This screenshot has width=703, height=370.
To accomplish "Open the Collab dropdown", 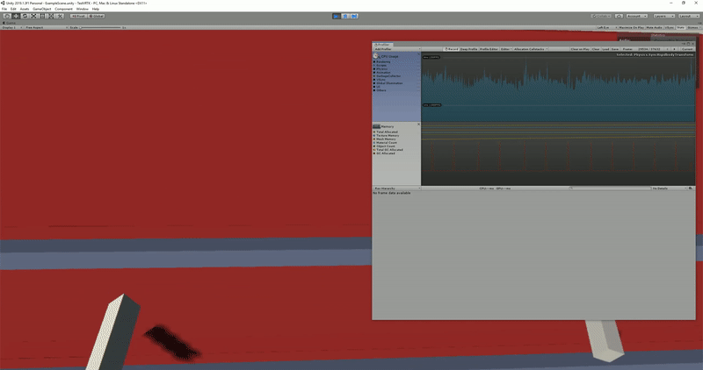I will [601, 16].
